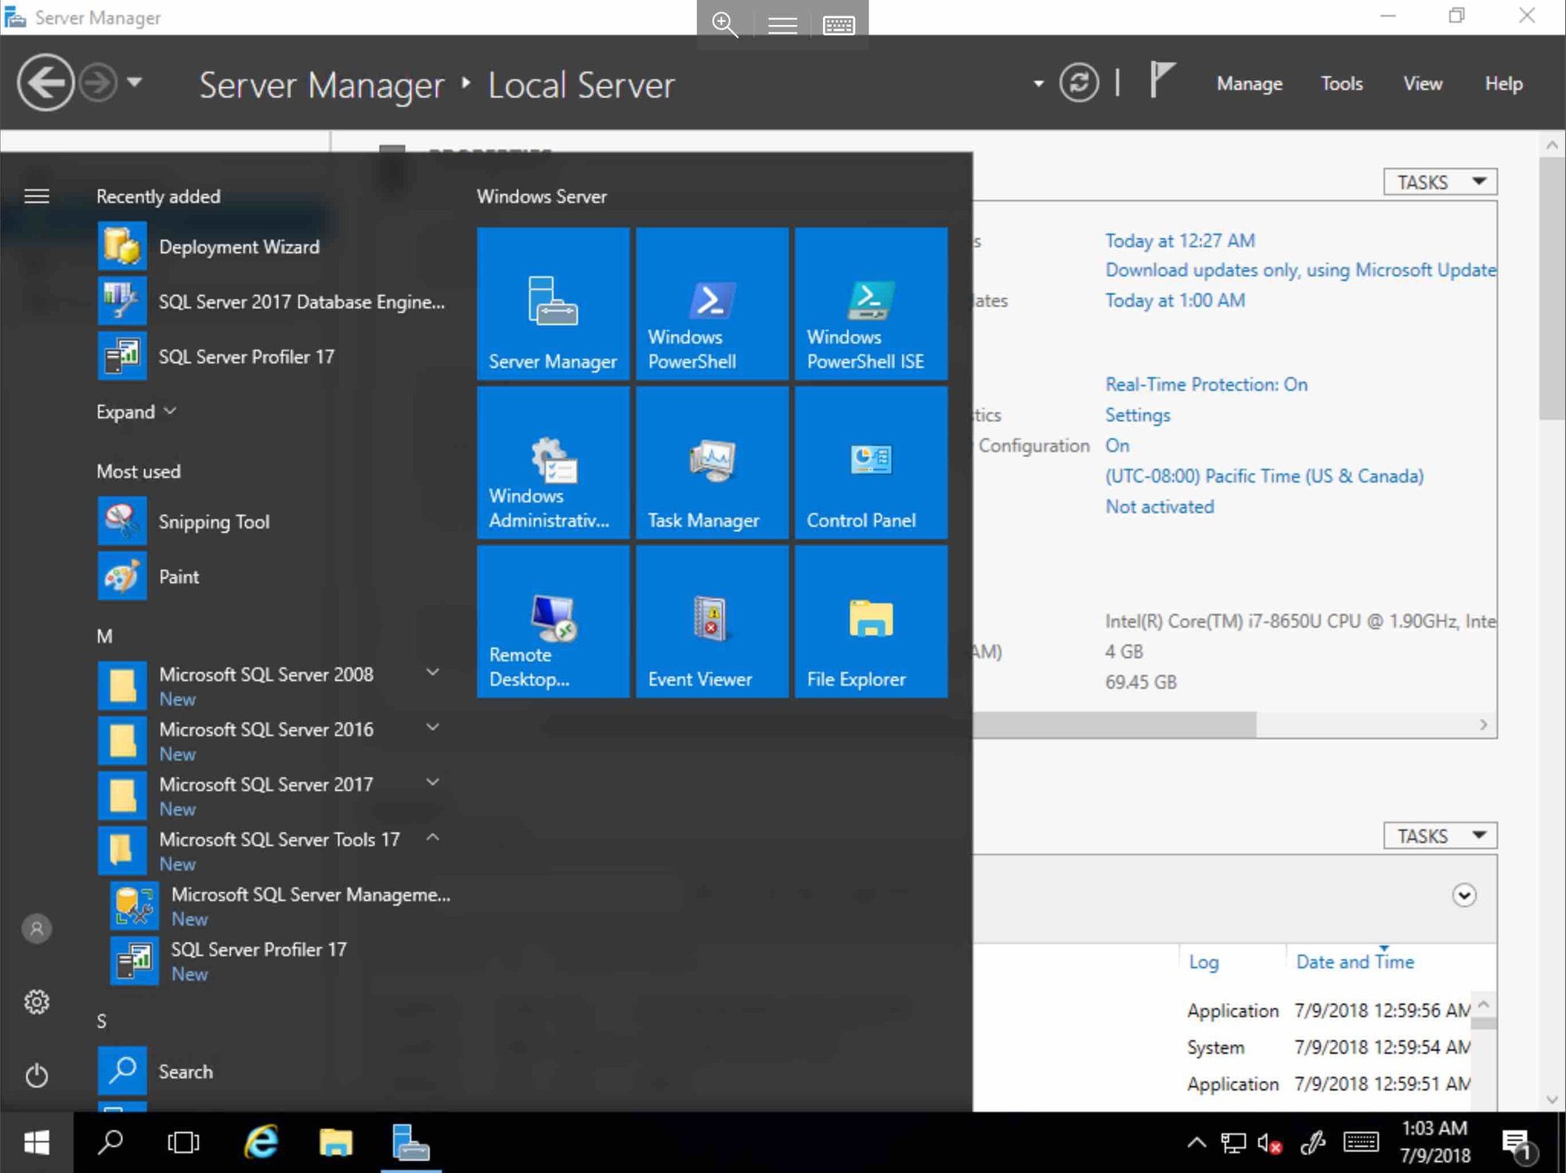Open Search app in the S section
This screenshot has height=1173, width=1566.
[x=274, y=1071]
